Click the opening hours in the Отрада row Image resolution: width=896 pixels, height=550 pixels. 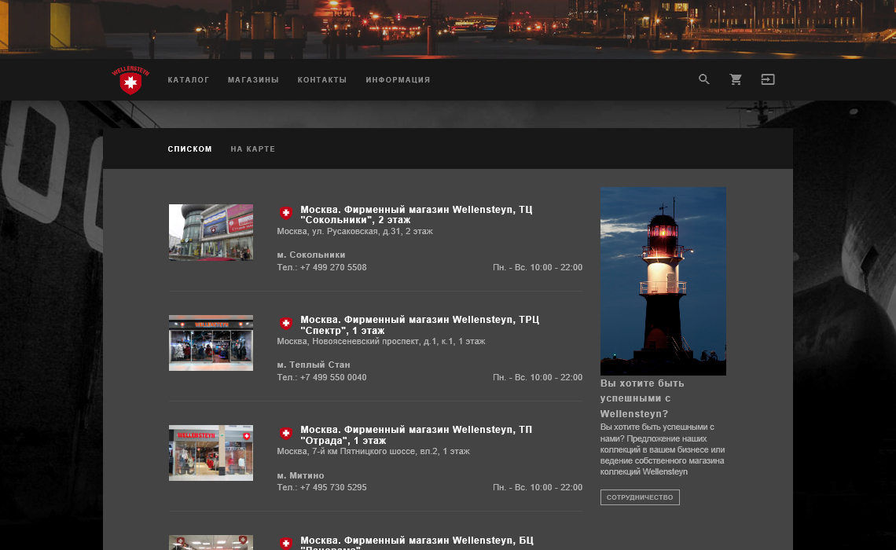point(538,488)
